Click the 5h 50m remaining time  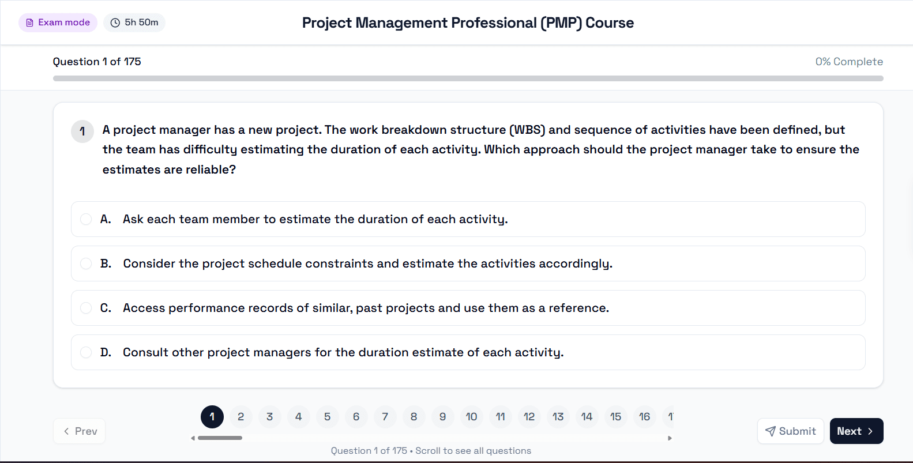[142, 22]
